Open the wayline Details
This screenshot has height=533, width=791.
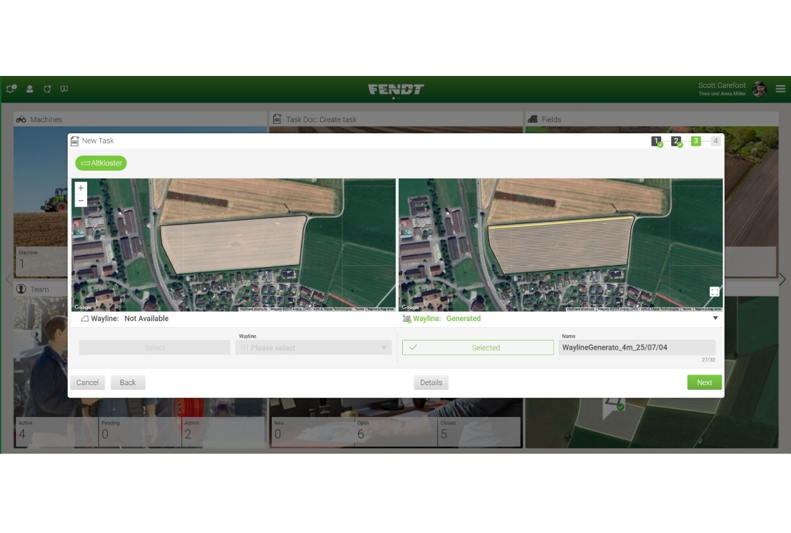click(431, 382)
